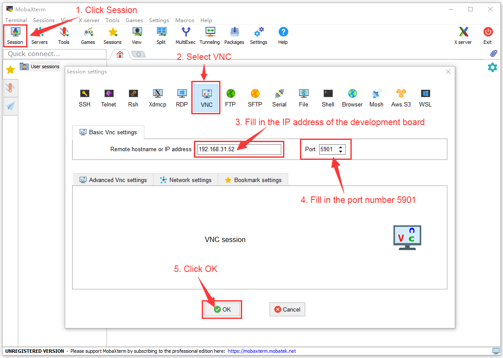Open the Servers toolbar icon
The height and width of the screenshot is (358, 503).
(x=40, y=36)
